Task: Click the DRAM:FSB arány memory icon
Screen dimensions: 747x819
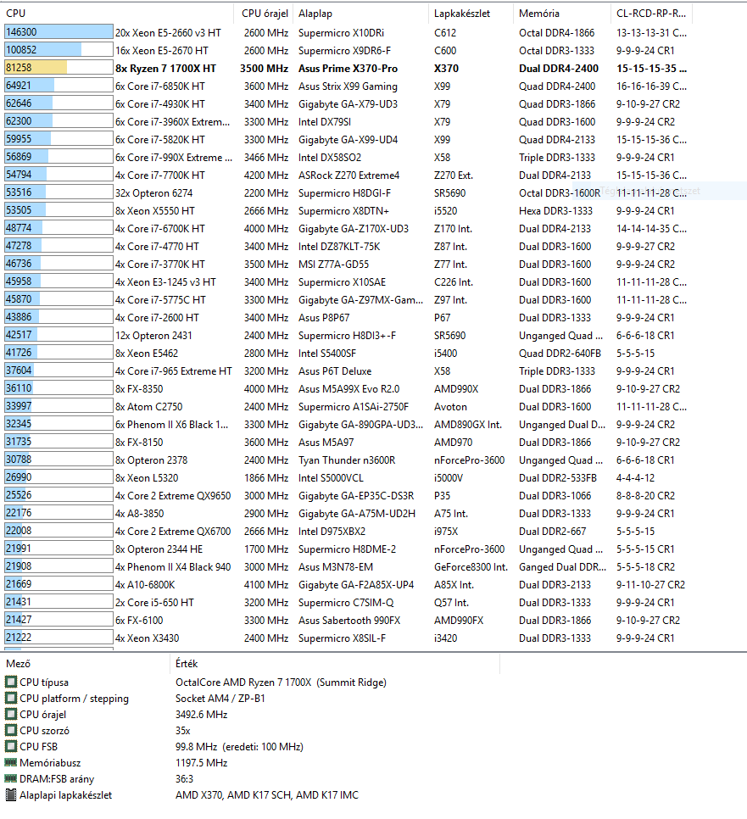Action: pos(11,779)
